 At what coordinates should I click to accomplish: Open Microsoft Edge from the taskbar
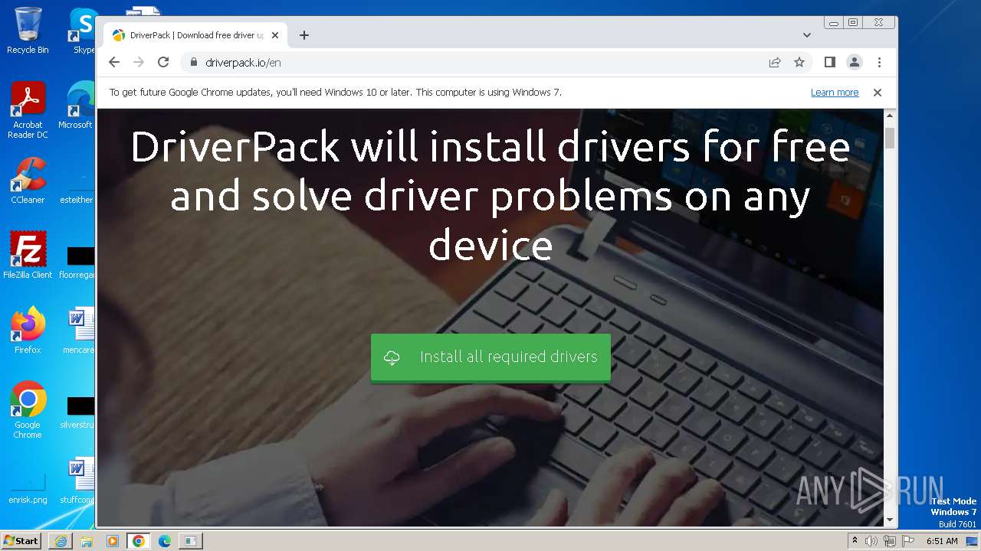coord(165,541)
